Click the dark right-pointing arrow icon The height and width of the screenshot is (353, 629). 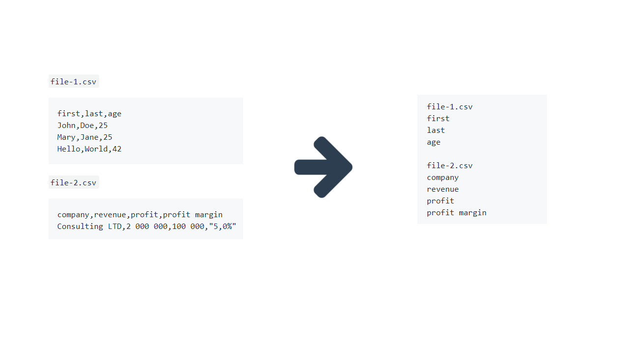tap(323, 167)
